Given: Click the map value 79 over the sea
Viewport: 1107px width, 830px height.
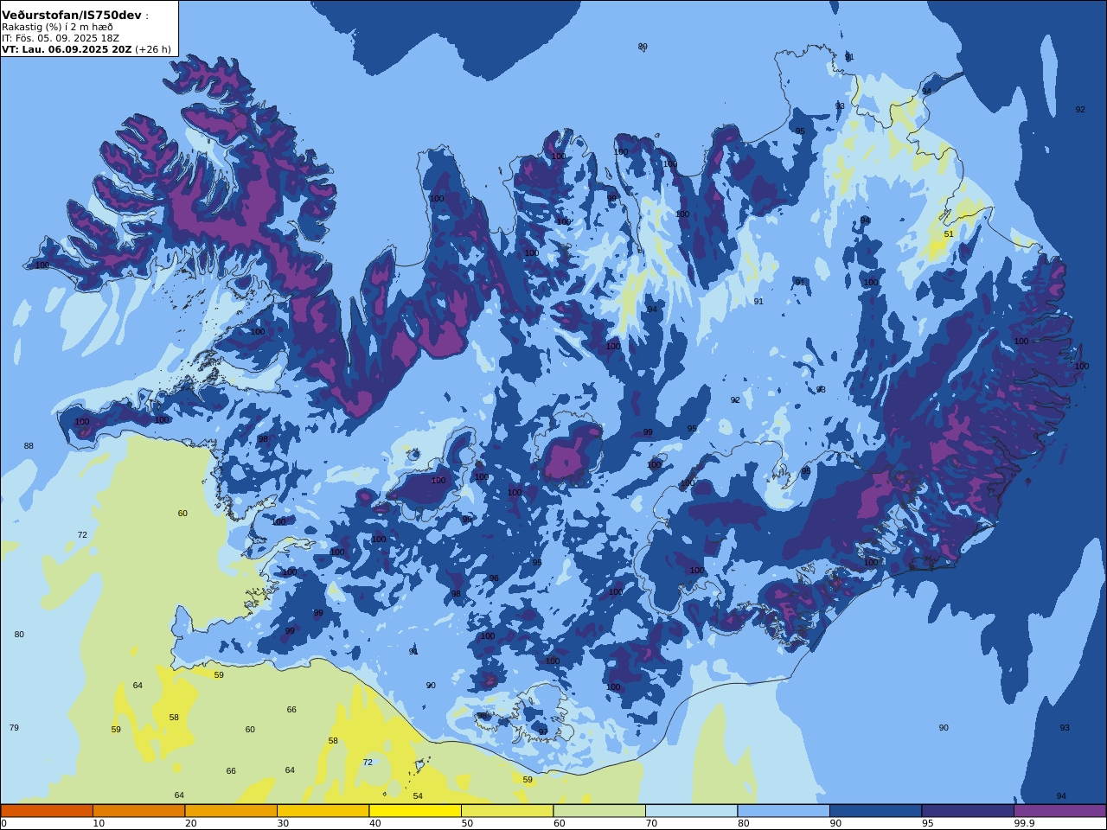Looking at the screenshot, I should (14, 728).
